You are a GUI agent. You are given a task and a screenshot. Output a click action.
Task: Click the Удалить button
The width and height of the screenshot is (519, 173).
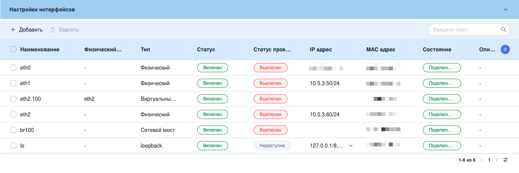(64, 30)
